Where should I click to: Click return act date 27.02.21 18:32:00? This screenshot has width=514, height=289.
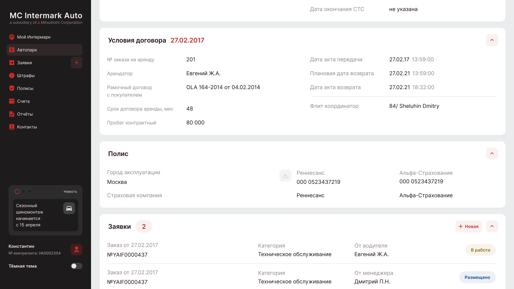click(x=412, y=87)
